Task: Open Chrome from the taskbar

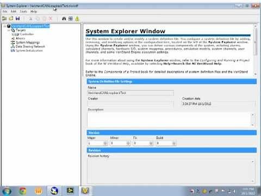Action: [23, 191]
